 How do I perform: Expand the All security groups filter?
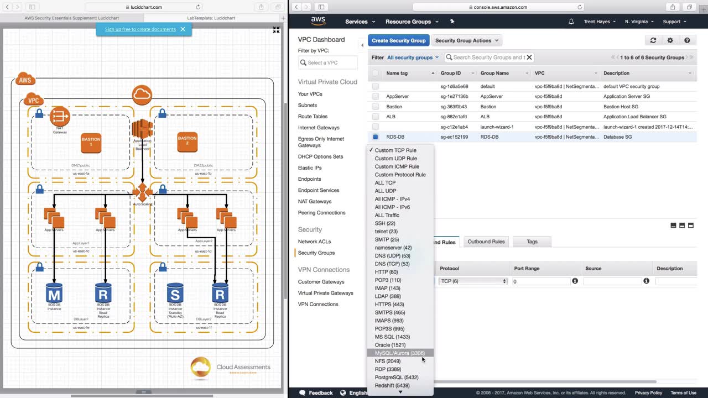[x=413, y=57]
